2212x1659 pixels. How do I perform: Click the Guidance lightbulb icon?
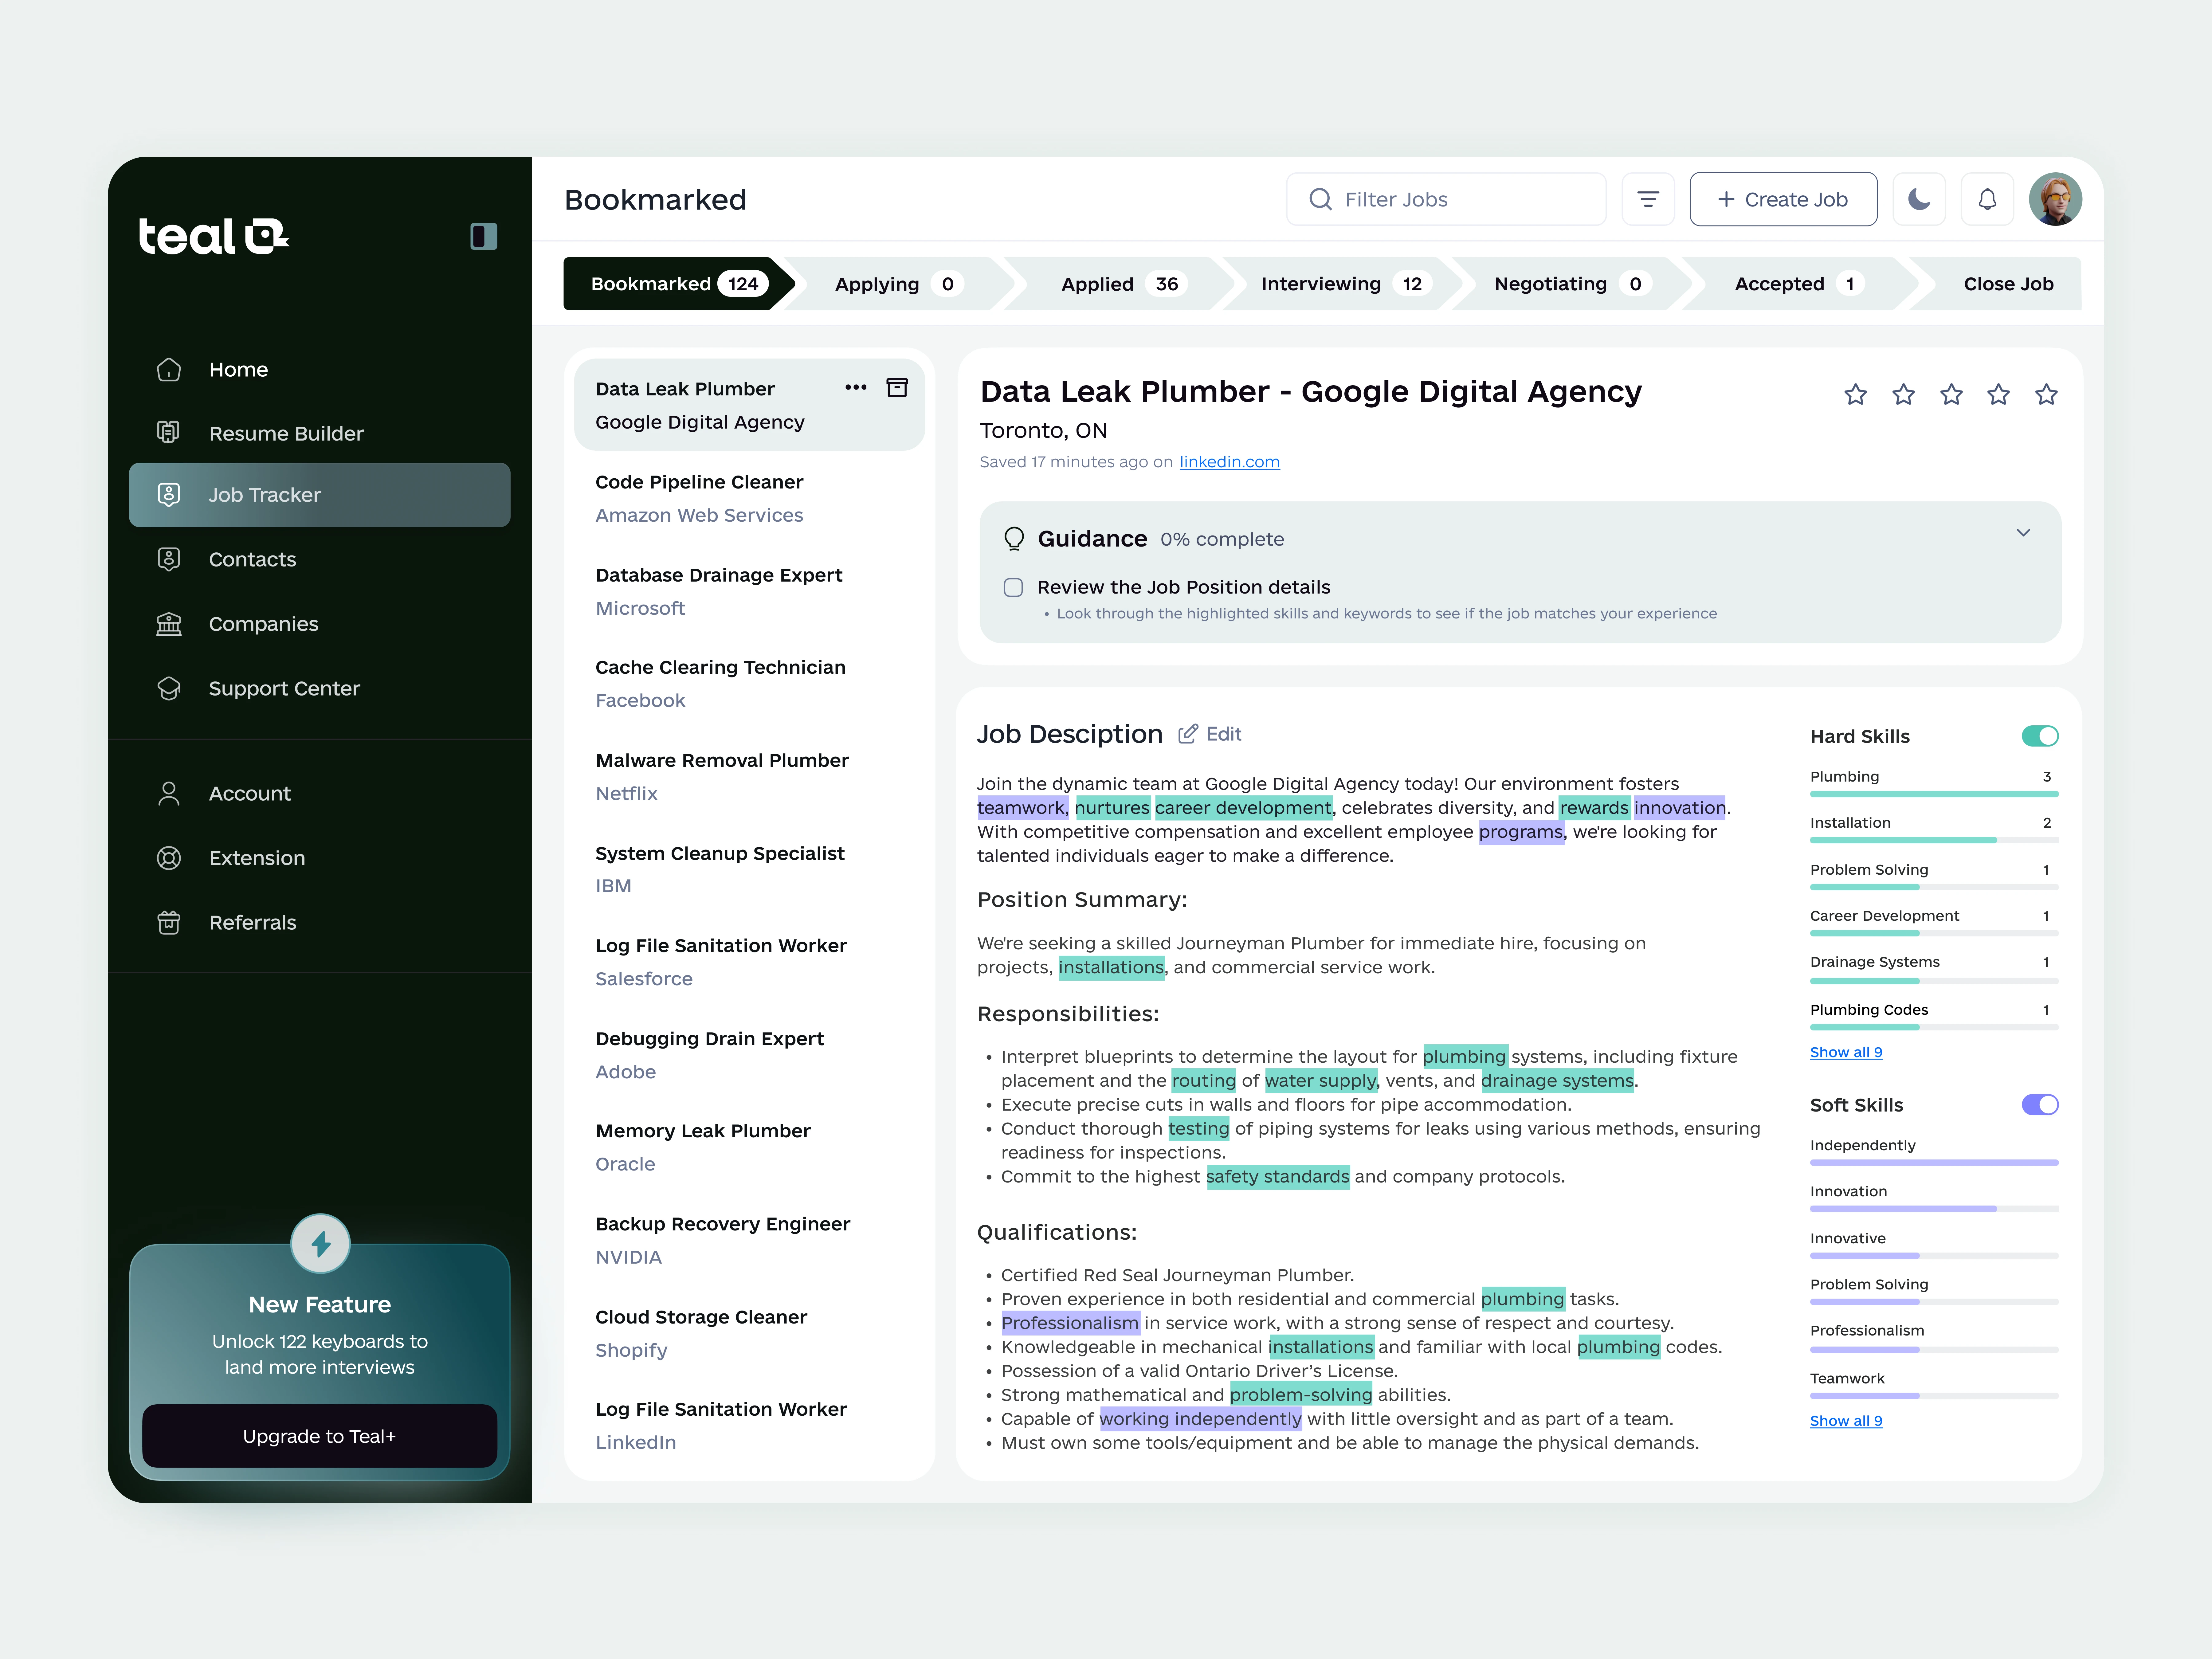[x=1014, y=539]
